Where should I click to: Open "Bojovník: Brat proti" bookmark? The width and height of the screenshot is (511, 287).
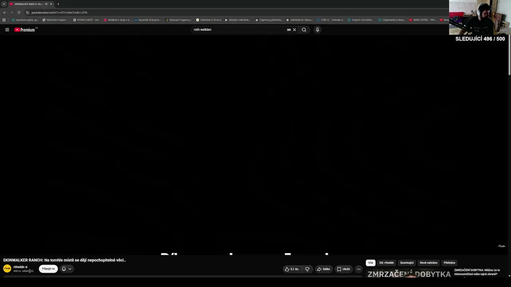[x=148, y=20]
